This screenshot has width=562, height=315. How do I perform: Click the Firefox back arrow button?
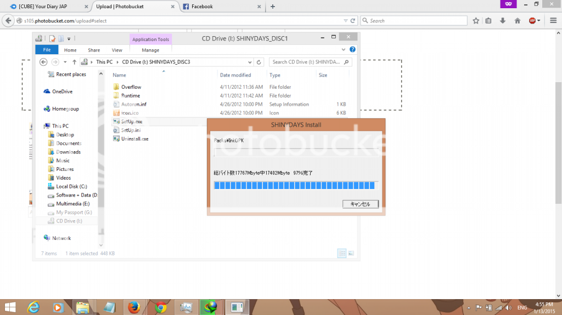(x=8, y=21)
